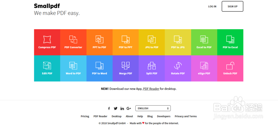Image resolution: width=278 pixels, height=126 pixels.
Task: Visit the Blog footer link
Action: coord(150,117)
